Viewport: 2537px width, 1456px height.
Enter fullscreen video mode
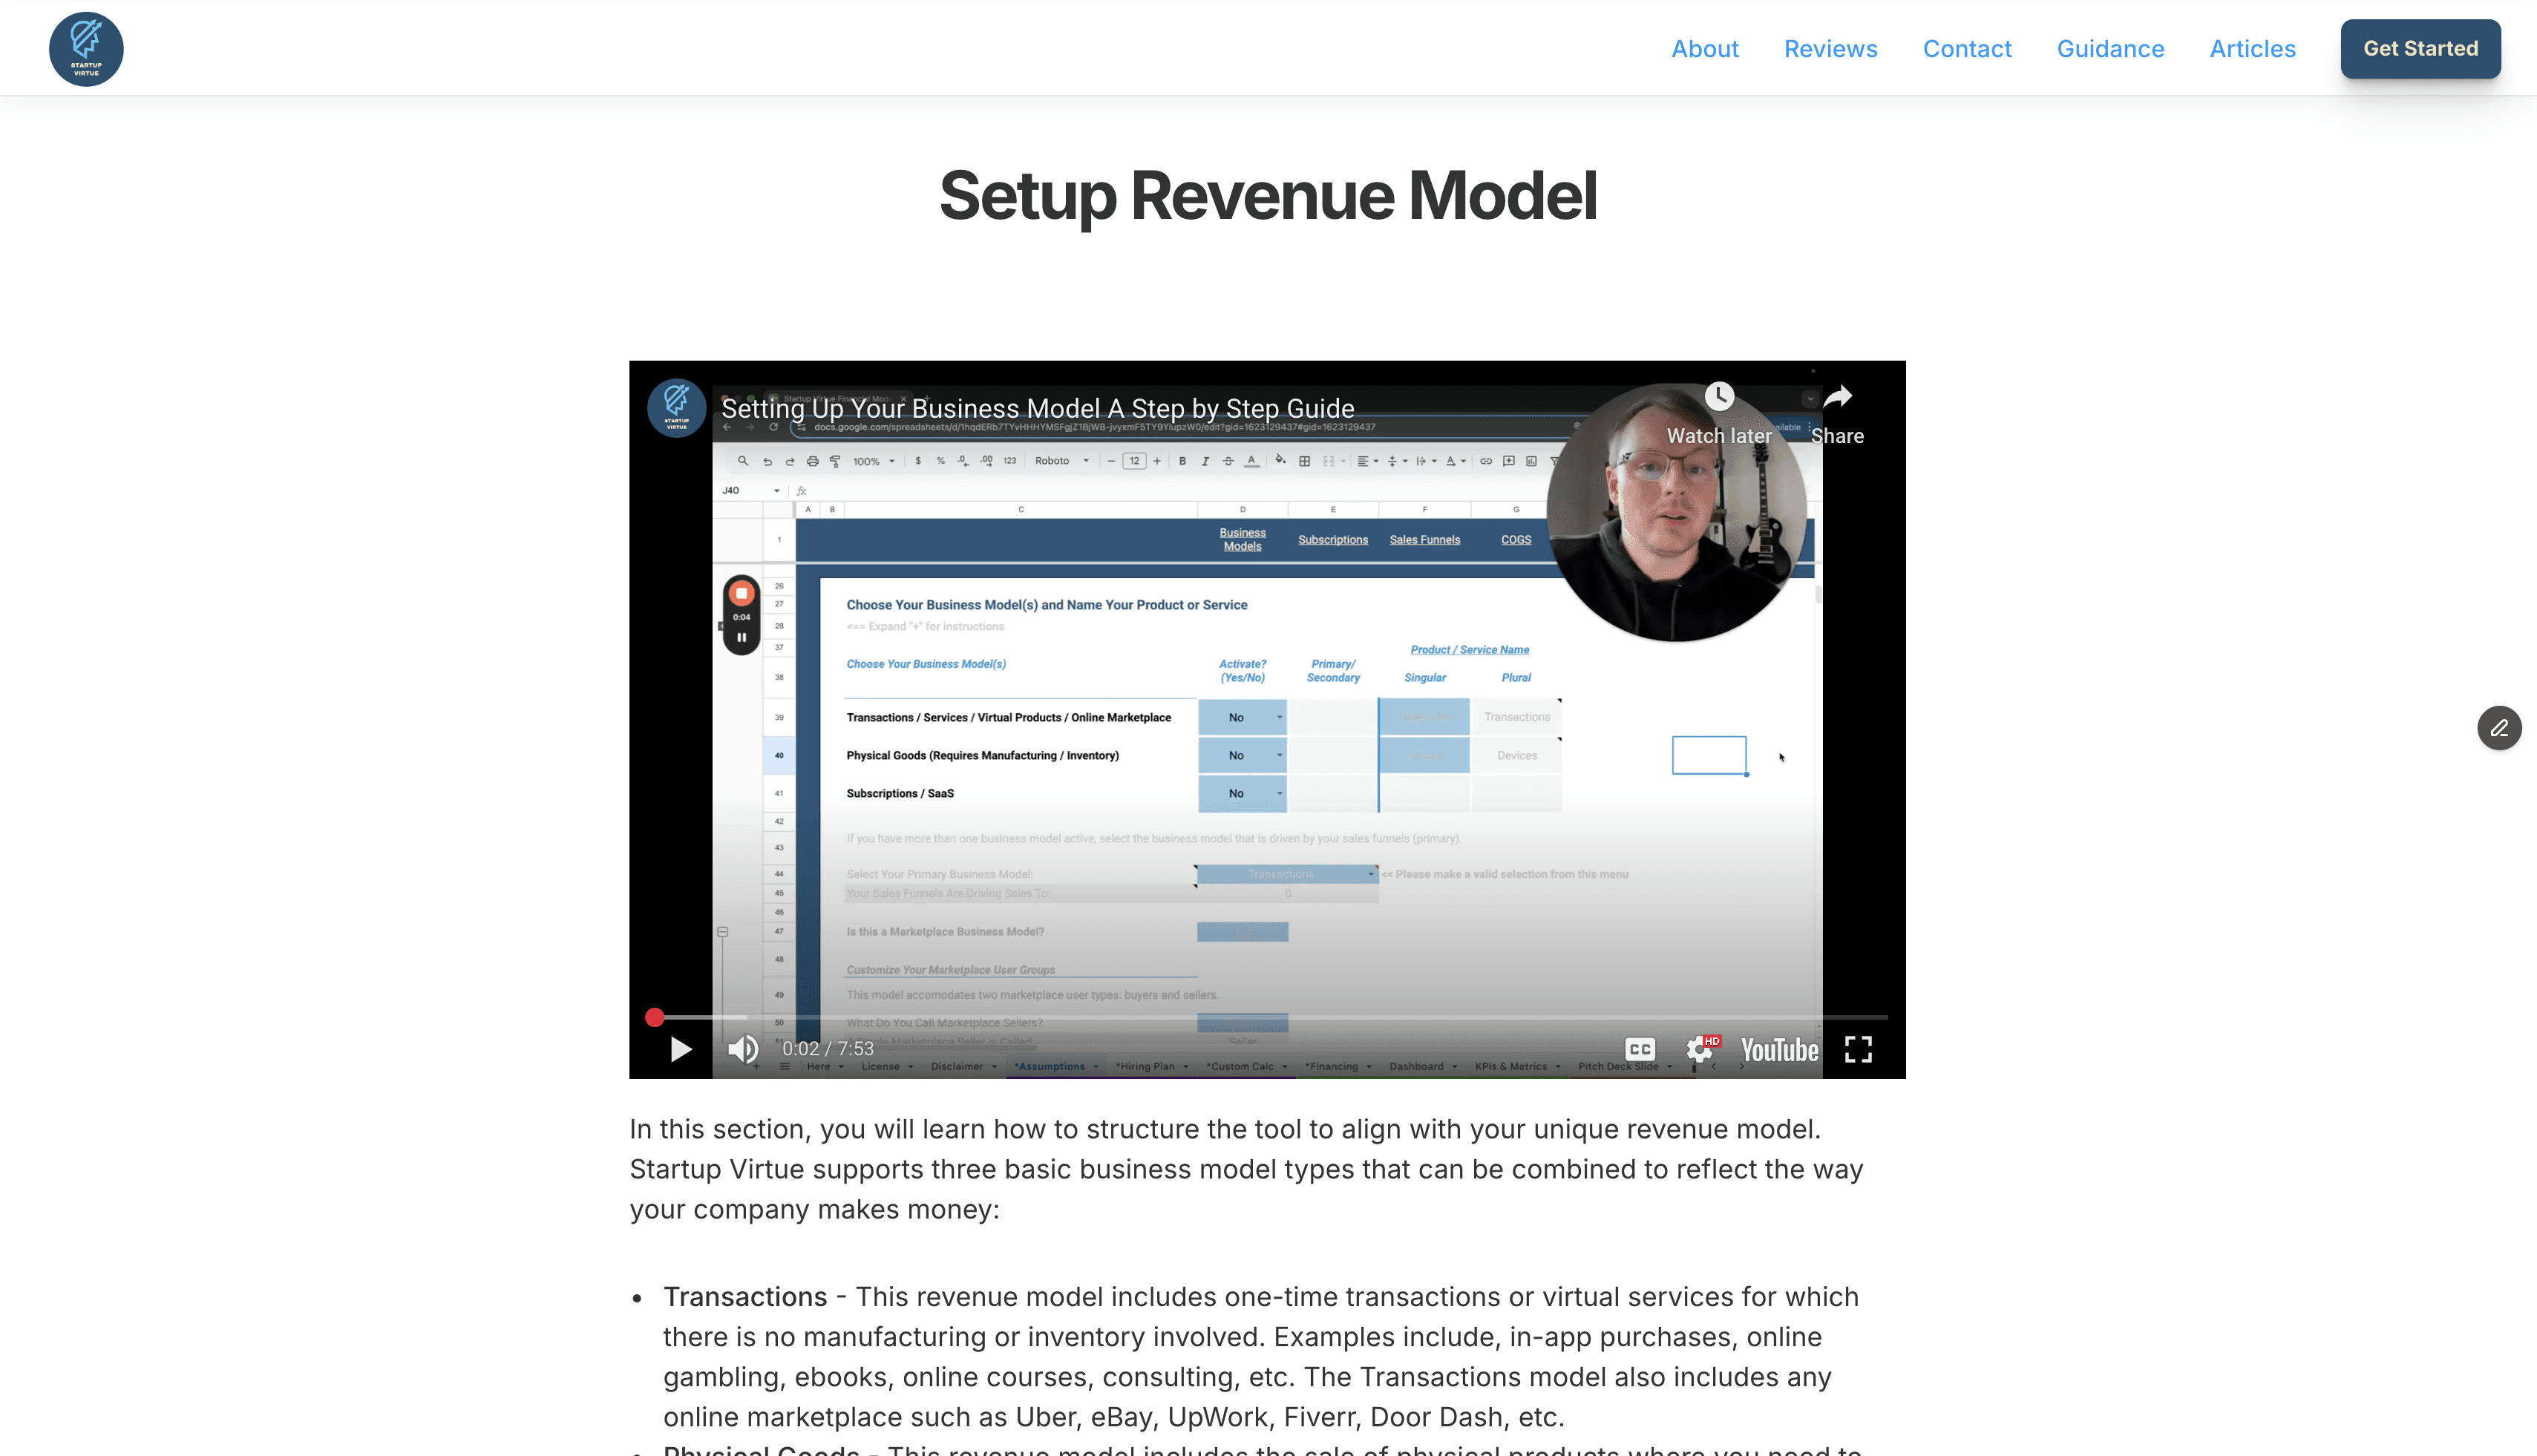pos(1858,1049)
